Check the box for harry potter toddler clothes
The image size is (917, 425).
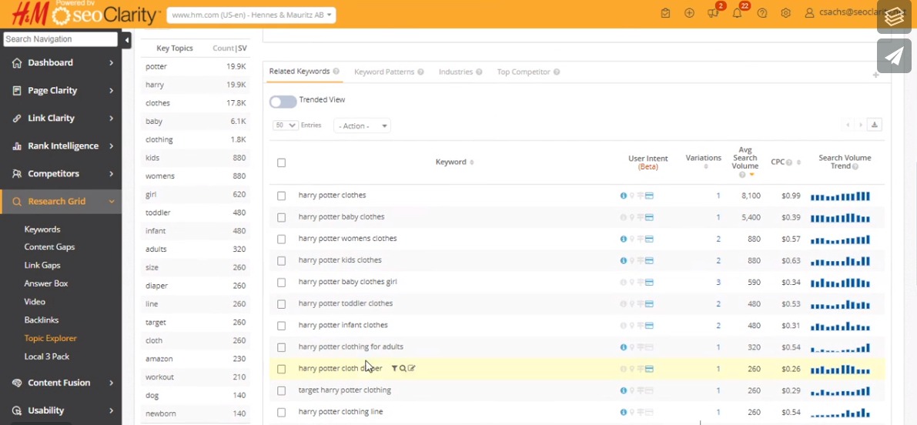point(281,304)
